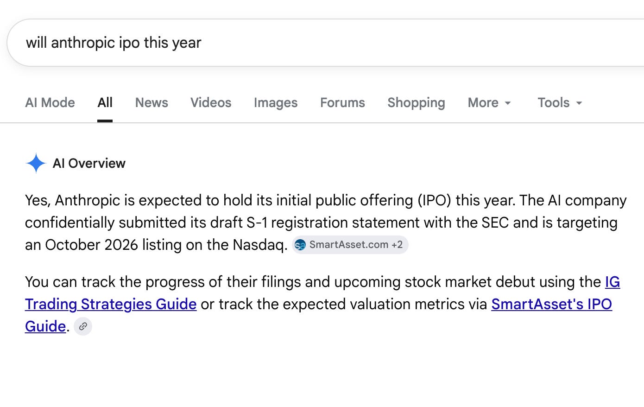Click the AI Overview heading text
The width and height of the screenshot is (644, 407).
coord(89,163)
